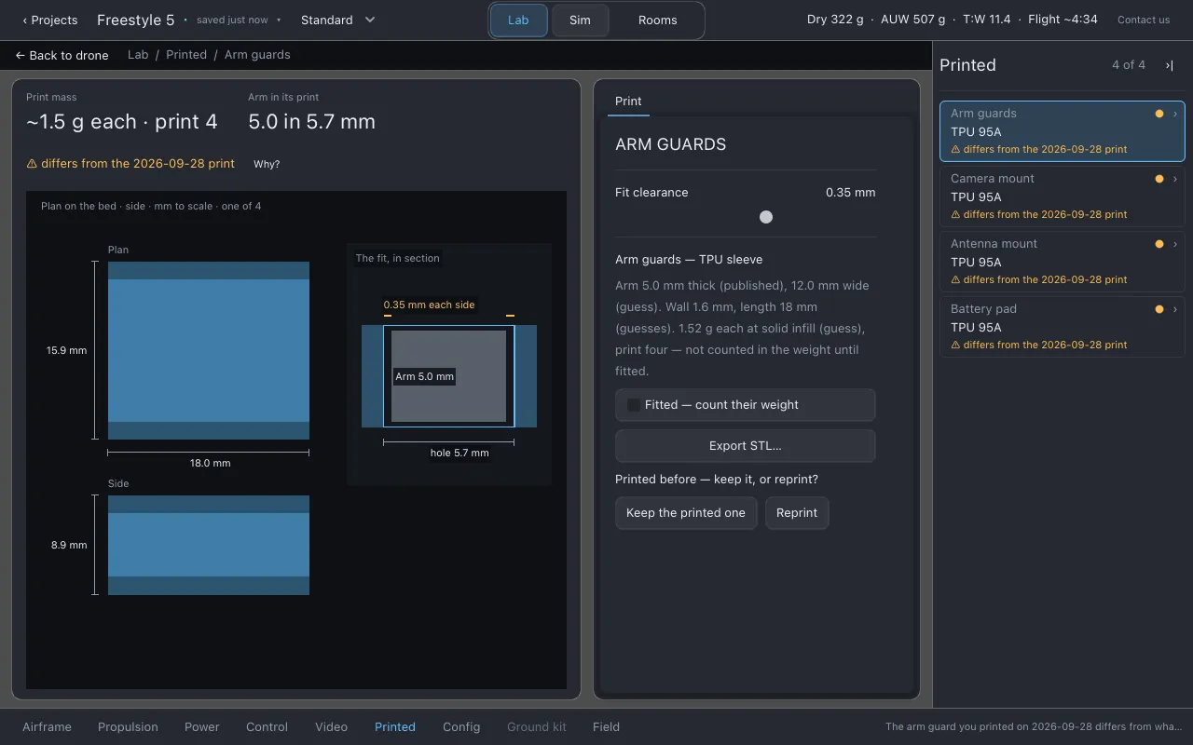Open the Rooms view

pyautogui.click(x=658, y=20)
